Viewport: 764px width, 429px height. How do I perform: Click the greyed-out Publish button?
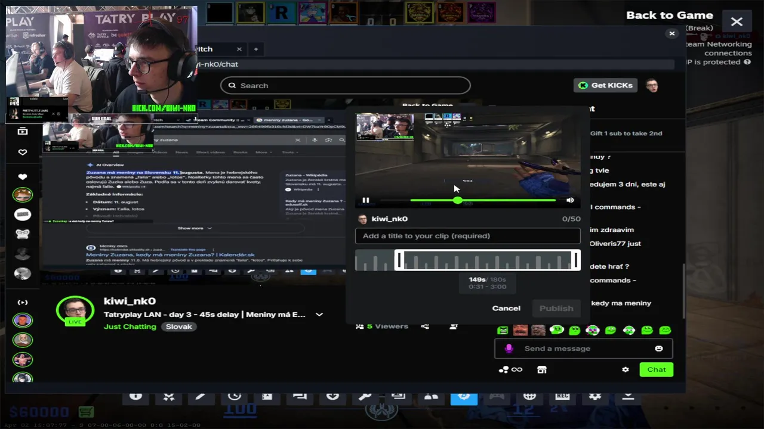556,308
